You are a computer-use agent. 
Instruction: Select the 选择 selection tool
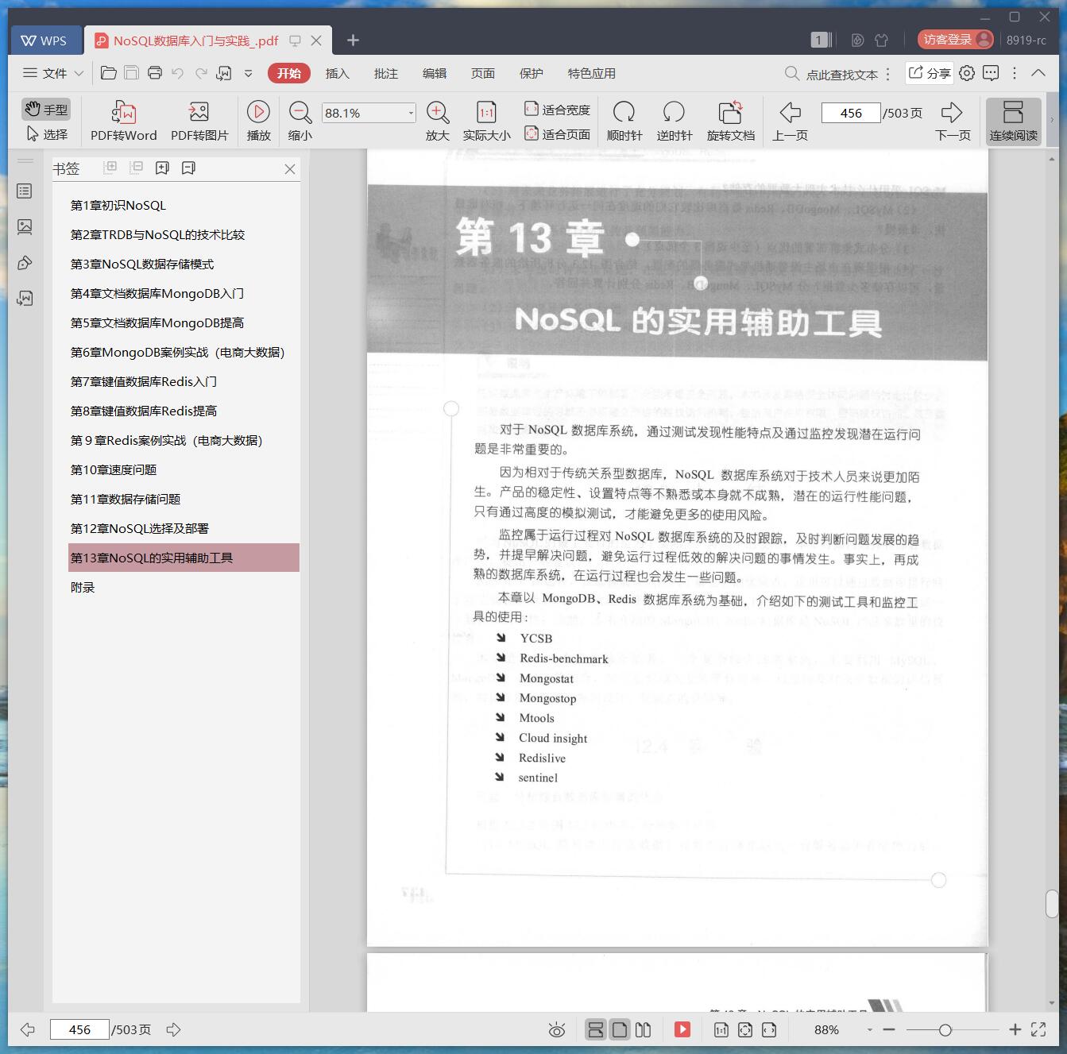[x=47, y=134]
